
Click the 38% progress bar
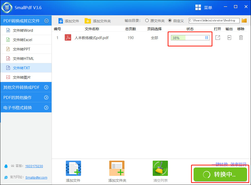coord(188,38)
